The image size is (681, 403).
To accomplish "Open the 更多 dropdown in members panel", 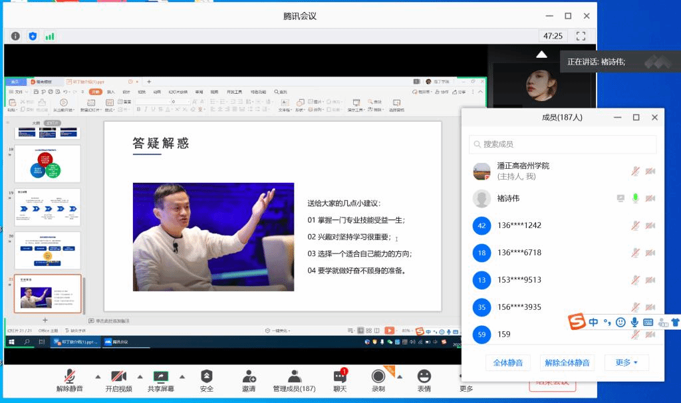I will click(626, 362).
